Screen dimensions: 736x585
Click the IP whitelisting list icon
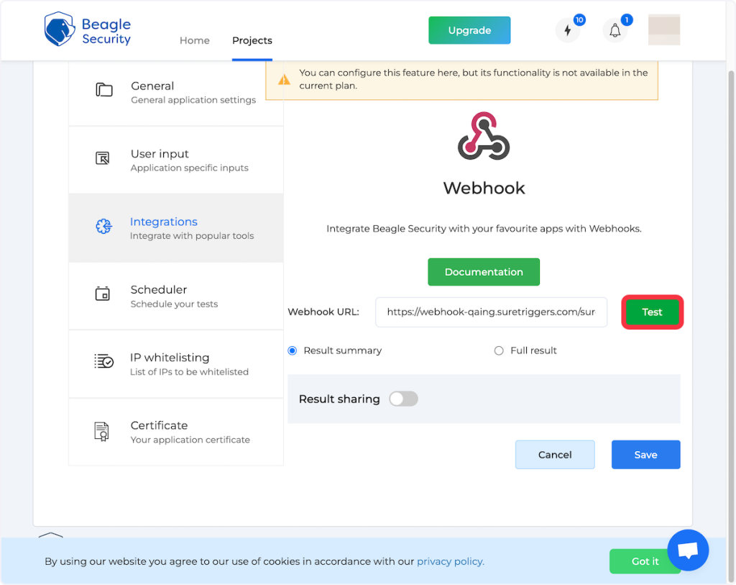coord(103,362)
